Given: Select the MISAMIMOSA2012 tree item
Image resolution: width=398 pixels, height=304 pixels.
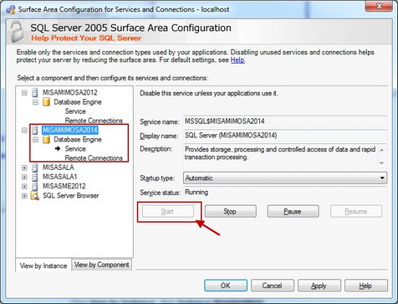Looking at the screenshot, I should tap(70, 92).
